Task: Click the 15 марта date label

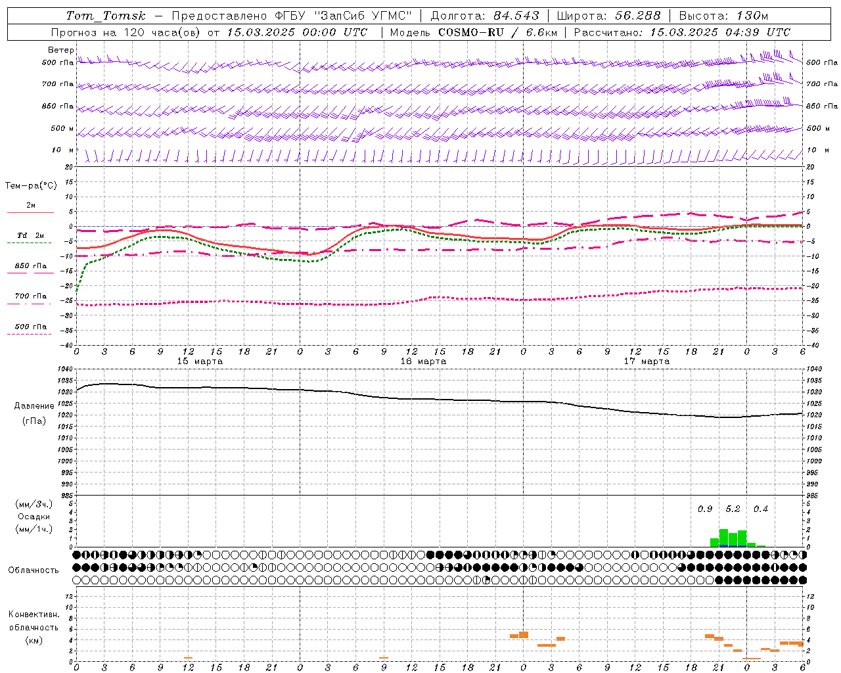Action: [x=200, y=361]
